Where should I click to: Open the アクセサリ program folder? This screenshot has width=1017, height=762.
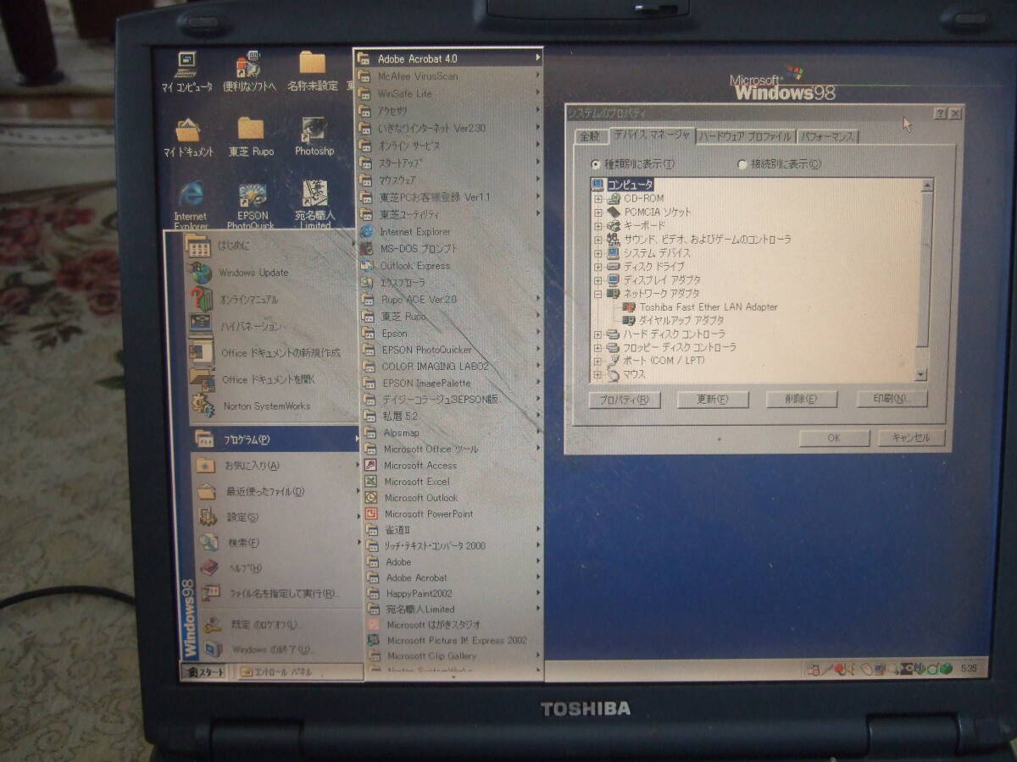(448, 111)
